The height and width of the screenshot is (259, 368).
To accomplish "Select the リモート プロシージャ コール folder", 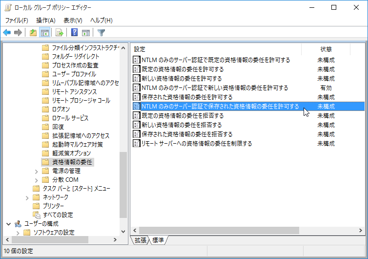I will coord(76,100).
